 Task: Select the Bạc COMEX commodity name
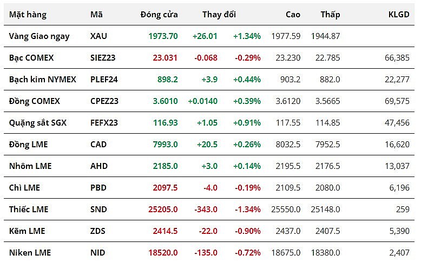tap(31, 58)
